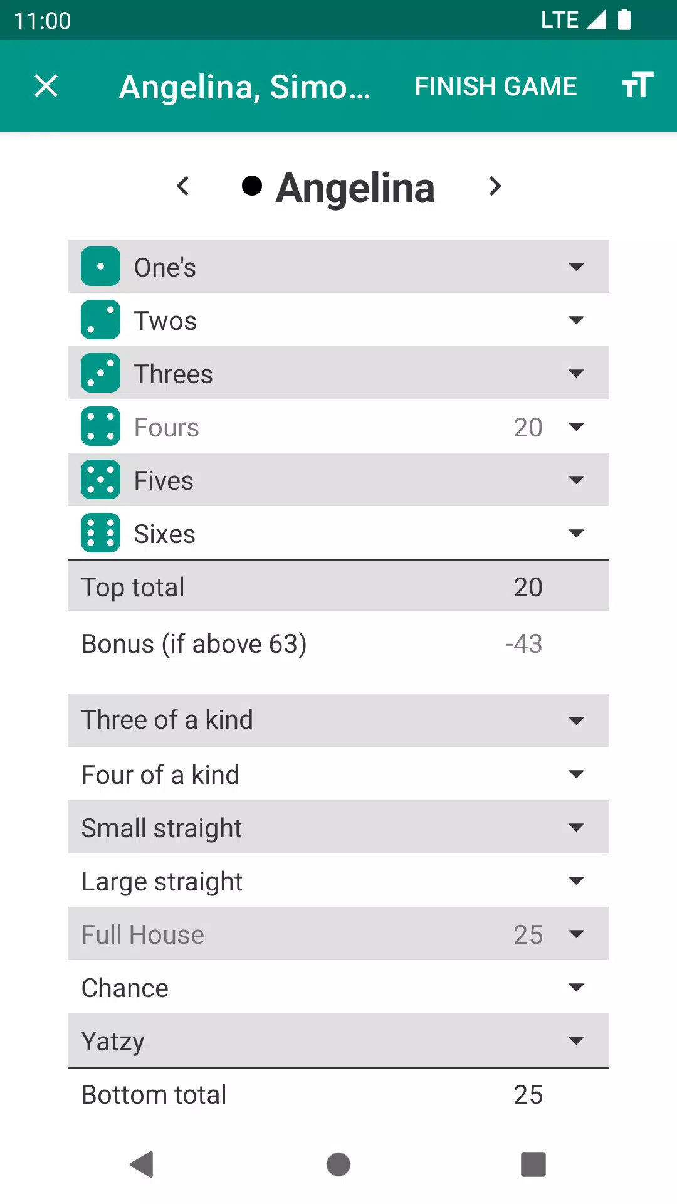The height and width of the screenshot is (1204, 677).
Task: Go to the previous player
Action: click(182, 186)
